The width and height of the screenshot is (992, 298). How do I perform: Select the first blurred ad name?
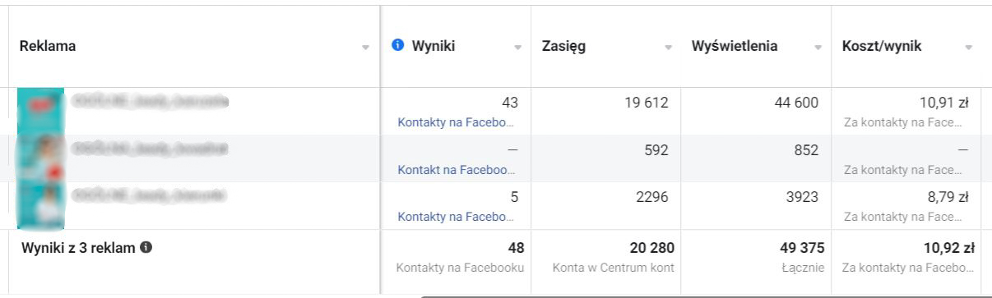151,101
